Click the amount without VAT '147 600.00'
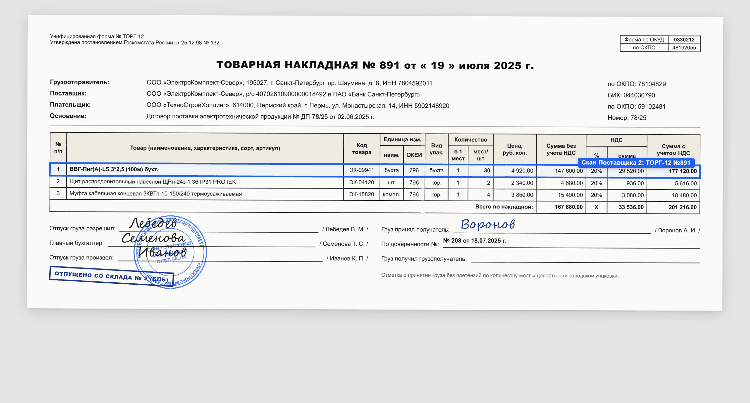 coord(569,171)
